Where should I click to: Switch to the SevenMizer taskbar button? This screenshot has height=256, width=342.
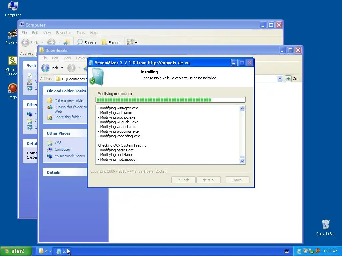pos(61,251)
